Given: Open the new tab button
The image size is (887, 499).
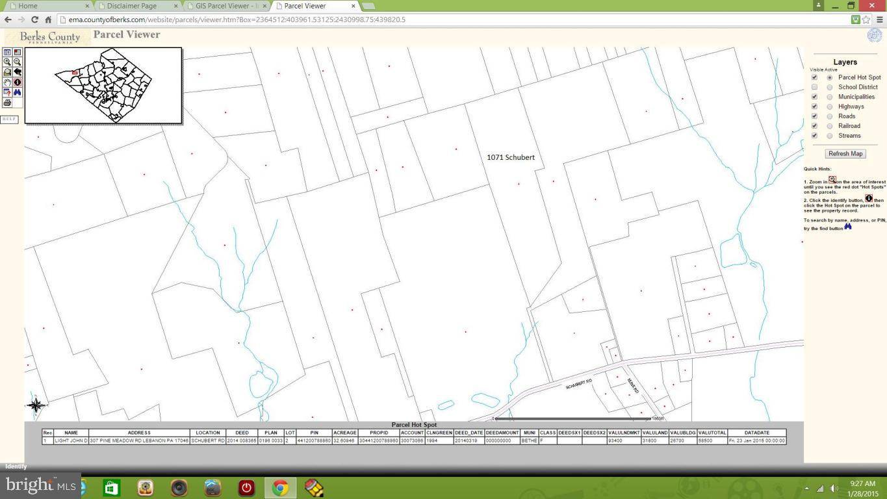Looking at the screenshot, I should [368, 6].
